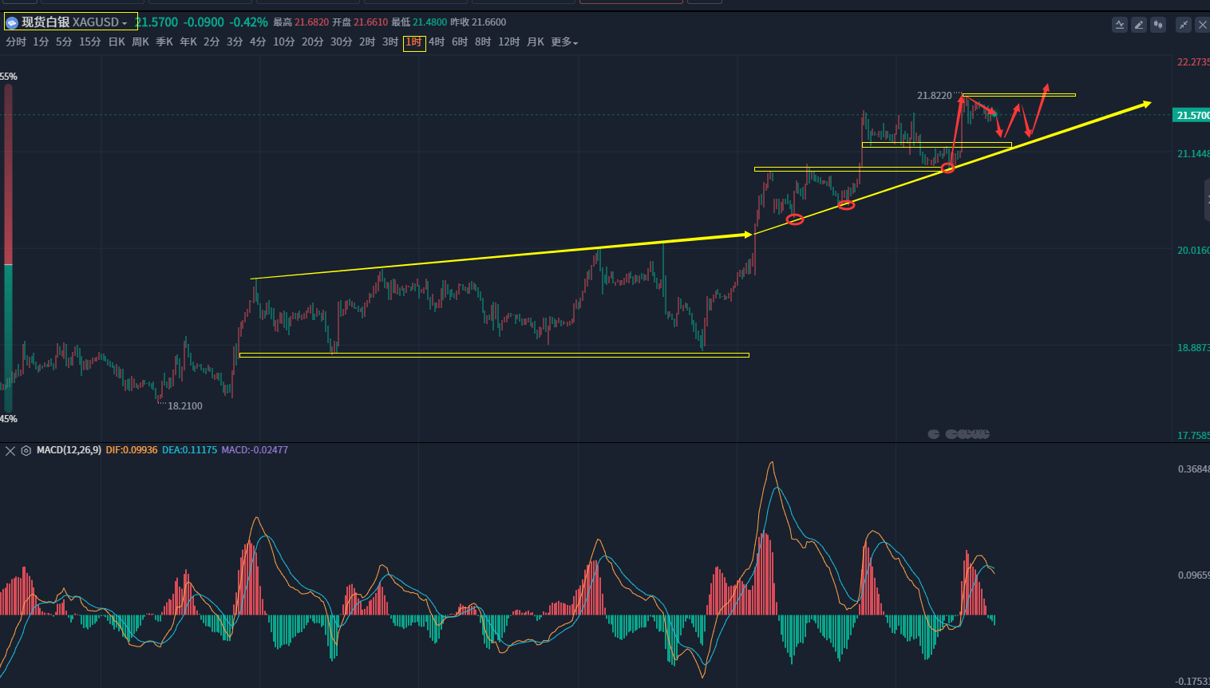Switch to the 4时 timeframe
The height and width of the screenshot is (688, 1210).
(x=437, y=42)
